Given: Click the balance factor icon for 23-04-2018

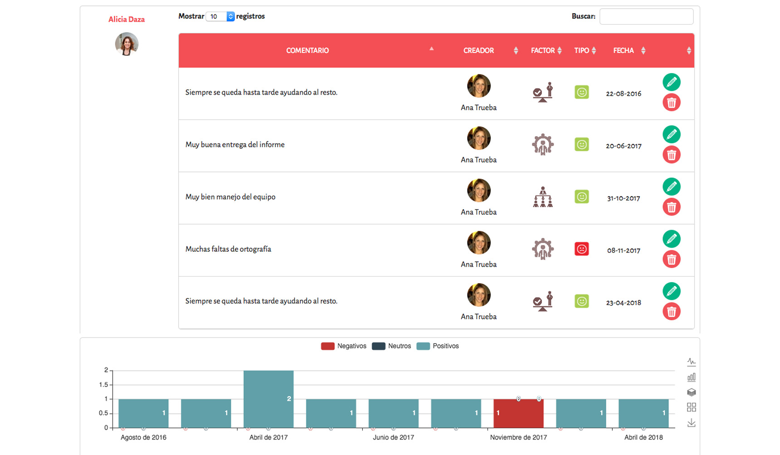Looking at the screenshot, I should coord(543,301).
